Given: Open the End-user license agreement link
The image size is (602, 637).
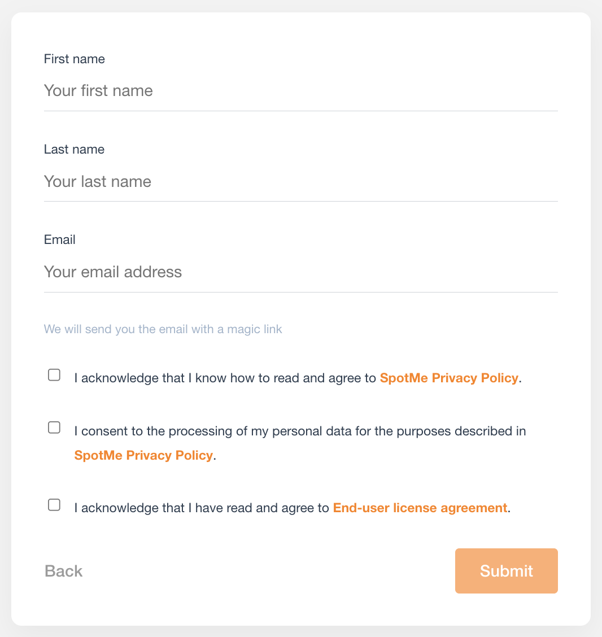Looking at the screenshot, I should coord(420,508).
